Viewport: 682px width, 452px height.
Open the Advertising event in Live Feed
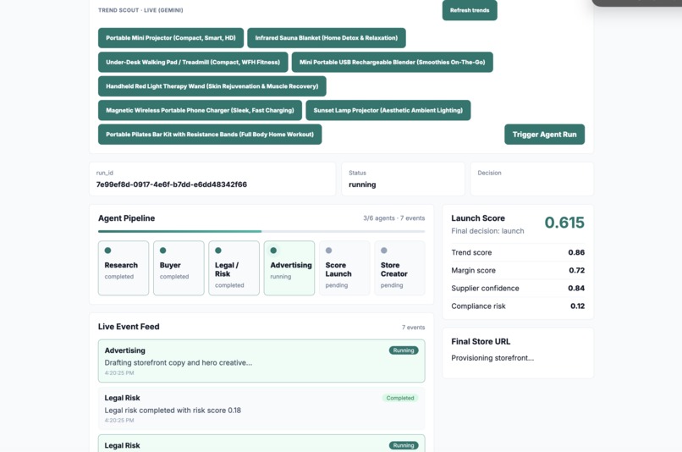pyautogui.click(x=261, y=361)
